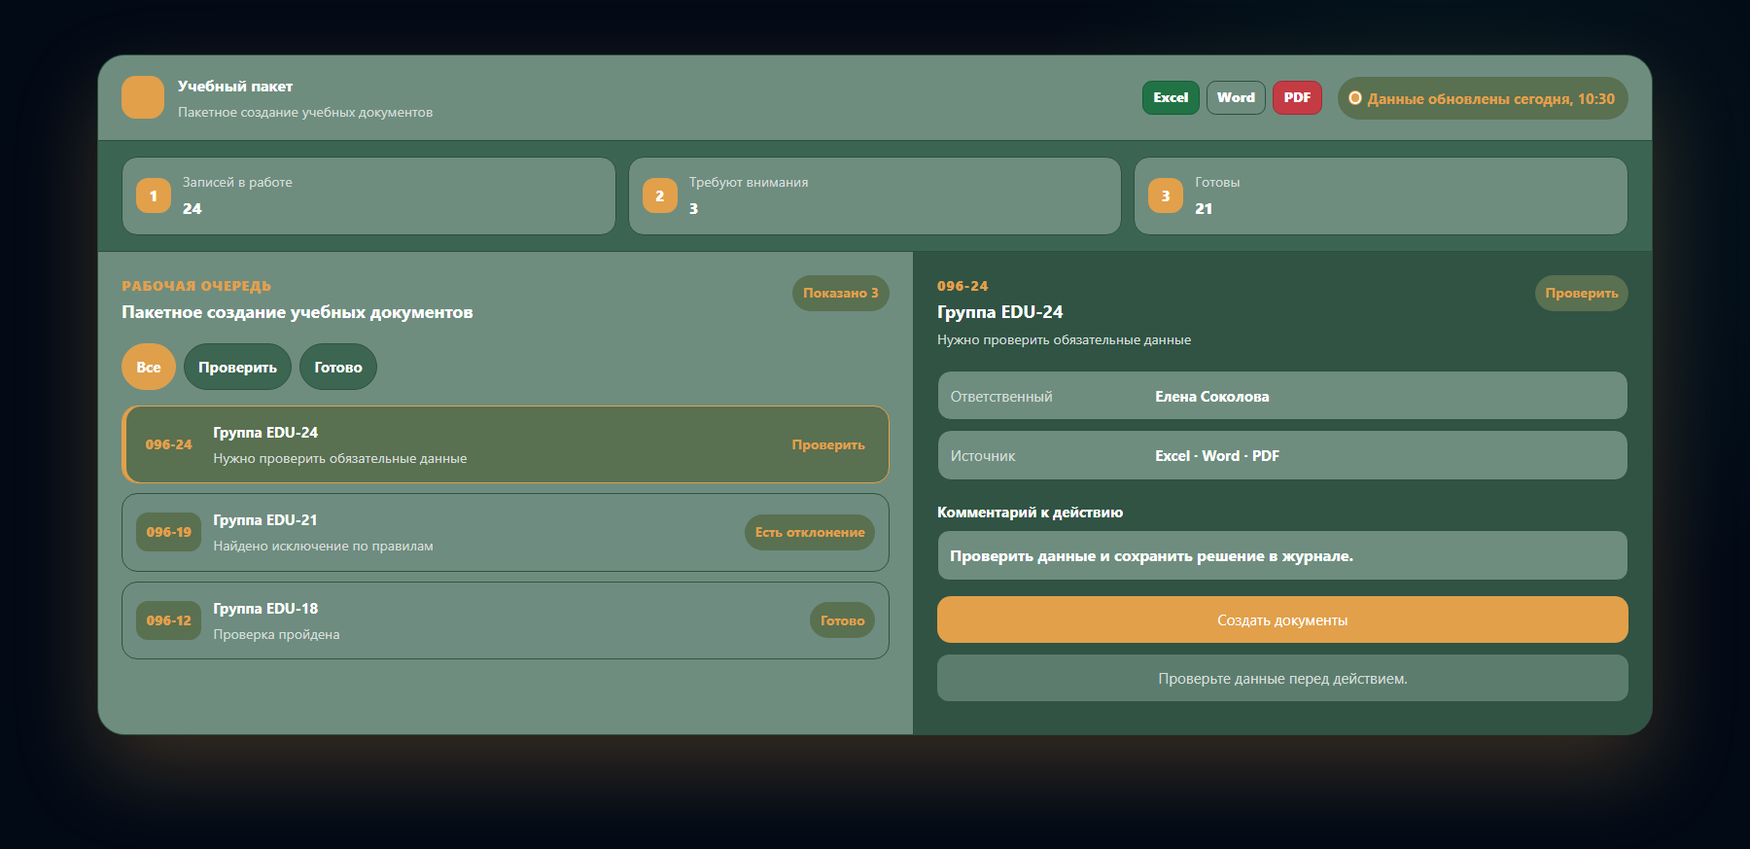
Task: Click the number 1 badge icon
Action: (154, 195)
